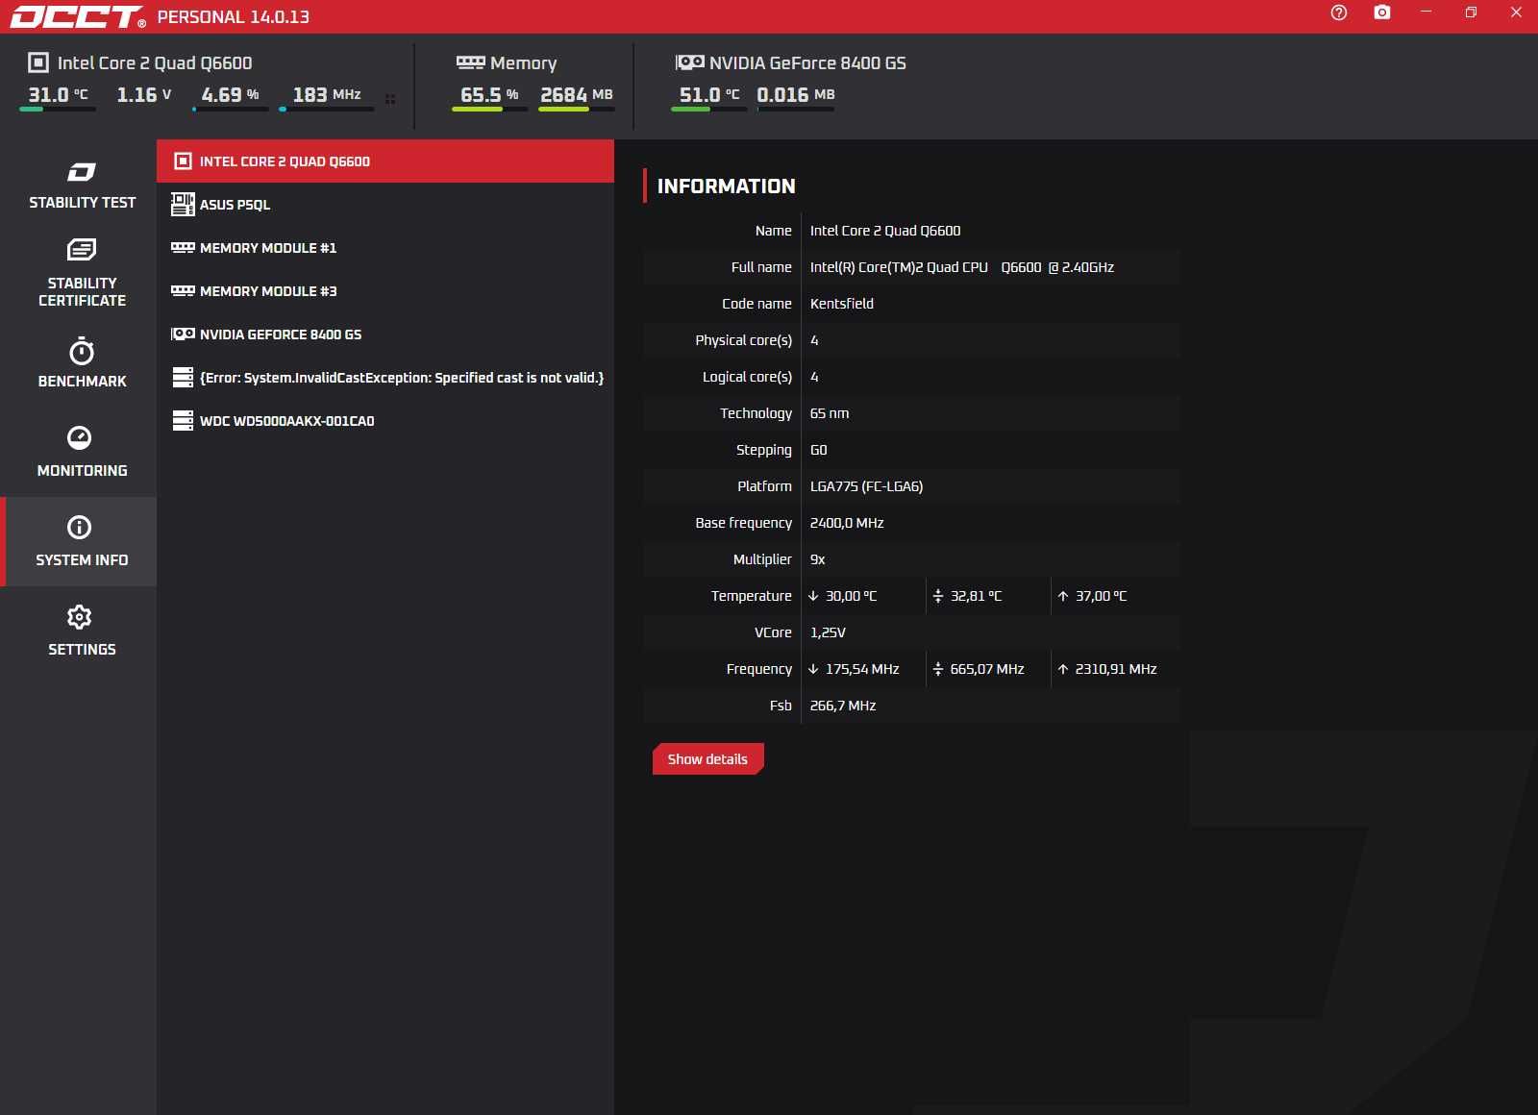
Task: Click the Stepping value G0
Action: (x=819, y=450)
